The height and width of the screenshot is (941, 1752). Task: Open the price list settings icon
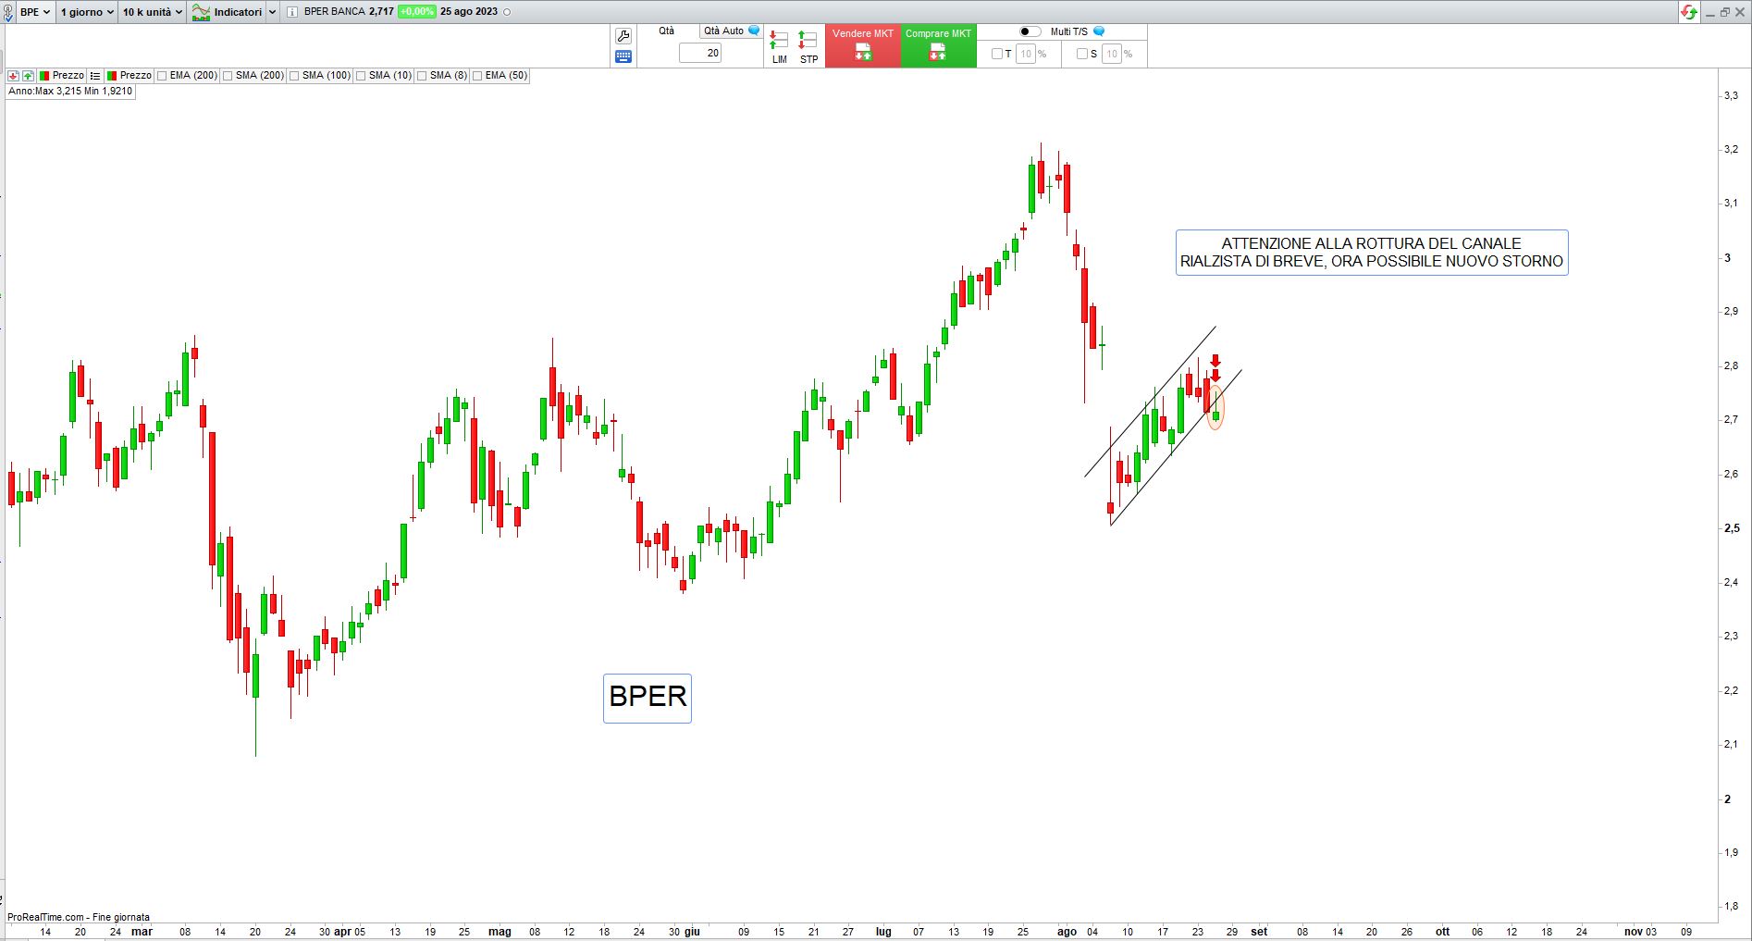click(x=95, y=76)
